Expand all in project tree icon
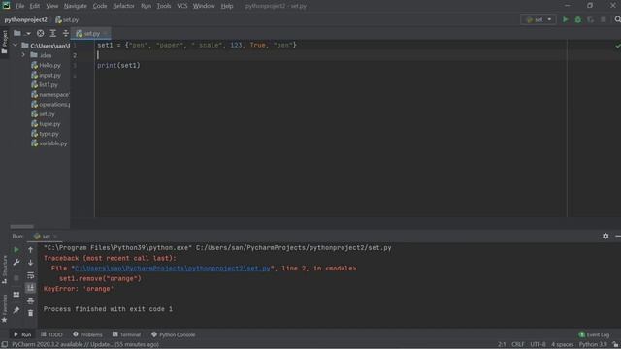Image resolution: width=621 pixels, height=349 pixels. coord(52,33)
